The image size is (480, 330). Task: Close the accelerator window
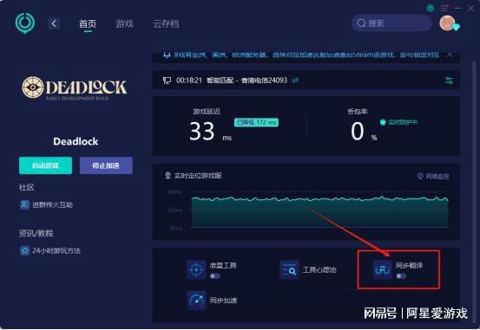tap(470, 9)
